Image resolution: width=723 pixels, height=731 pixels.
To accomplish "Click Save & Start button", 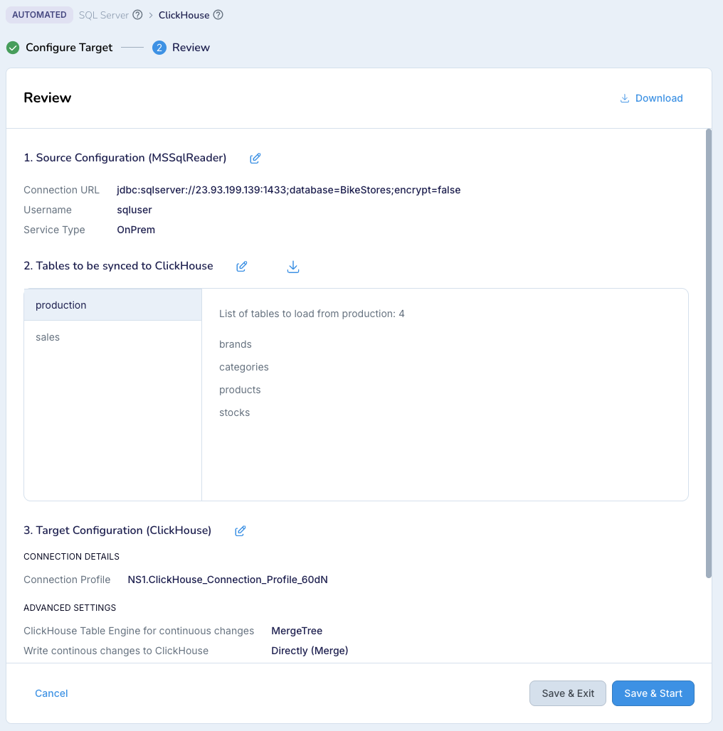I will point(653,693).
